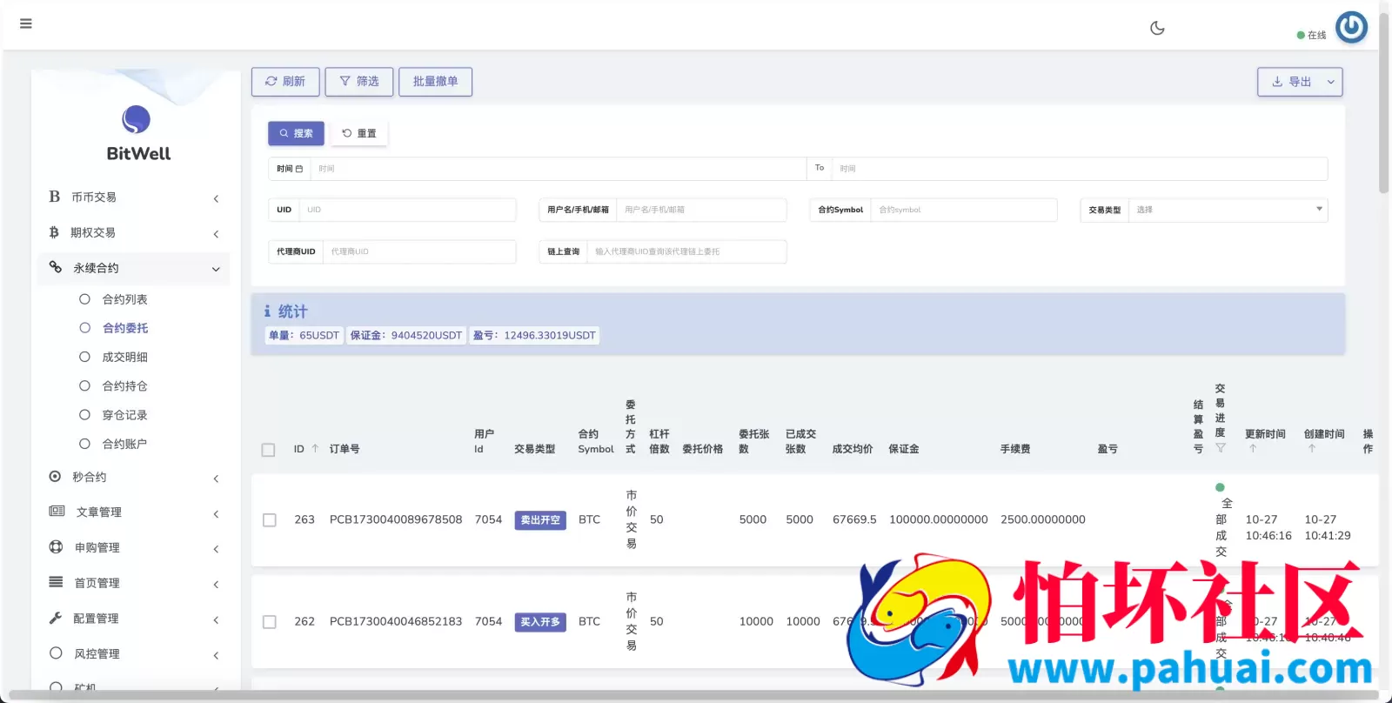1392x703 pixels.
Task: Select 合约列表 radio menu item
Action: point(84,298)
